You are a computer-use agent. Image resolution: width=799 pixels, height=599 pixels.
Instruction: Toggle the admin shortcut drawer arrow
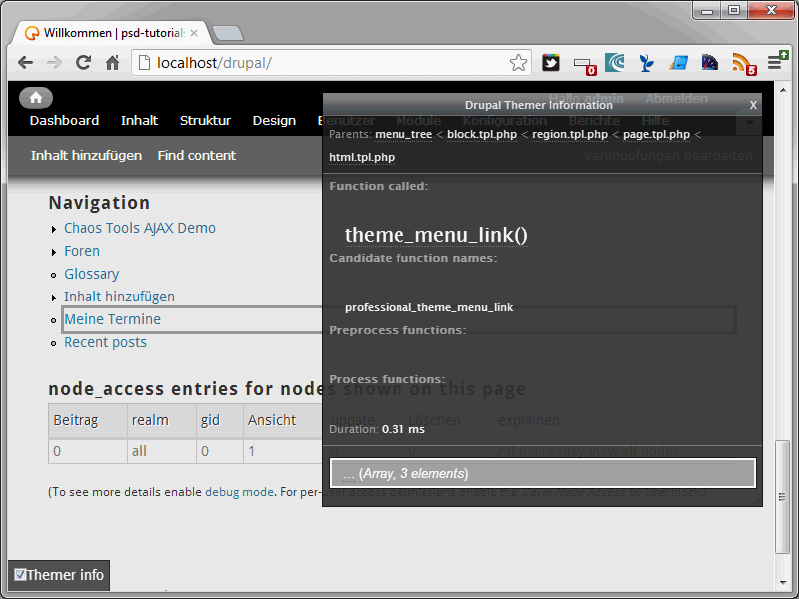point(749,122)
